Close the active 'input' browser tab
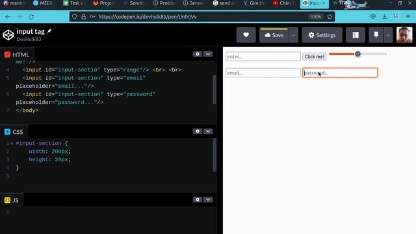The image size is (416, 234). pyautogui.click(x=324, y=3)
